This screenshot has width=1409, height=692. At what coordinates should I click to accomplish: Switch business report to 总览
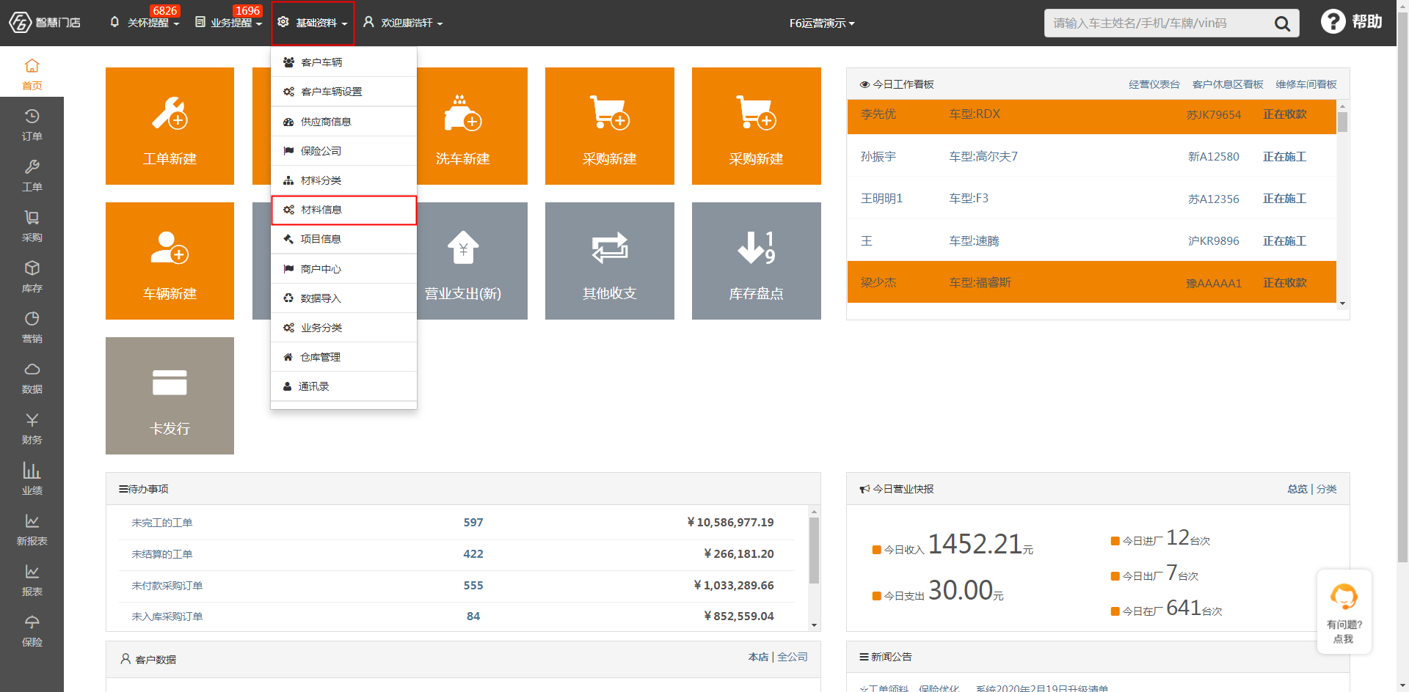pos(1297,489)
